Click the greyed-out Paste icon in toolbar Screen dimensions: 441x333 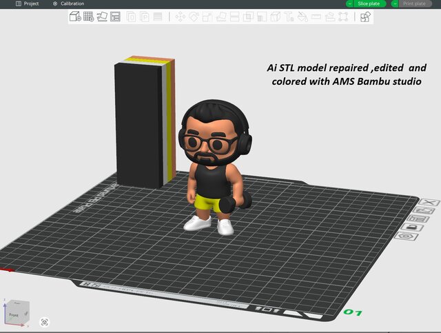click(145, 17)
